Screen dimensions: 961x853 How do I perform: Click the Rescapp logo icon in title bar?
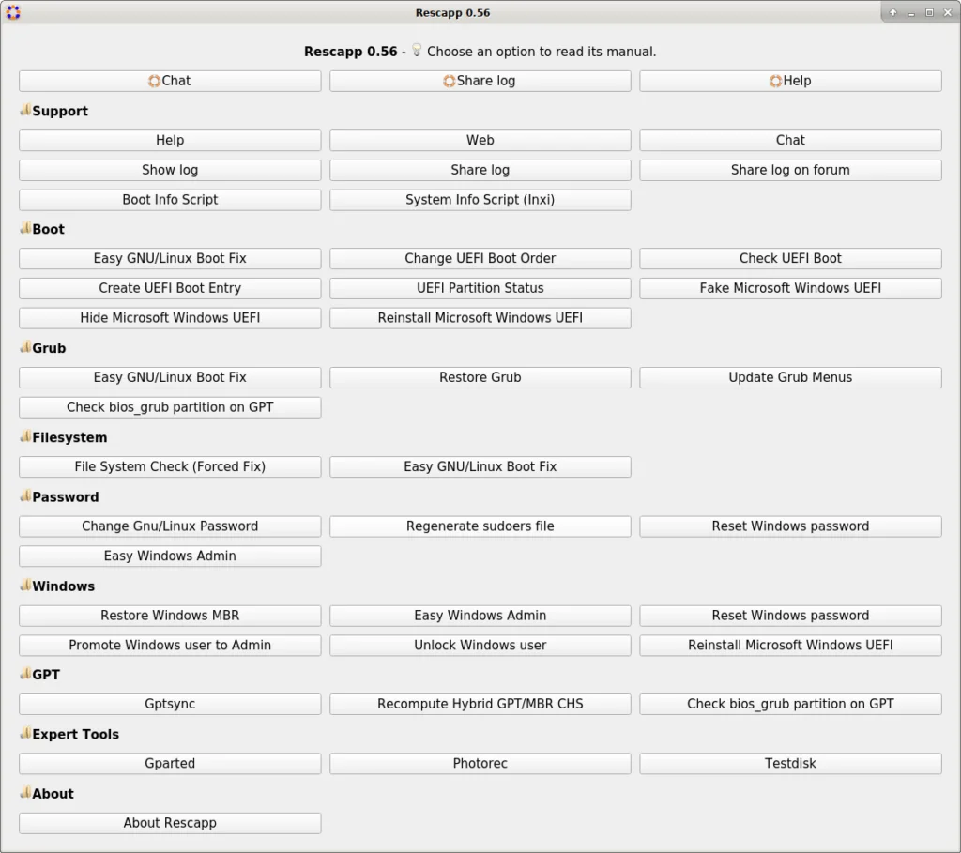tap(13, 12)
